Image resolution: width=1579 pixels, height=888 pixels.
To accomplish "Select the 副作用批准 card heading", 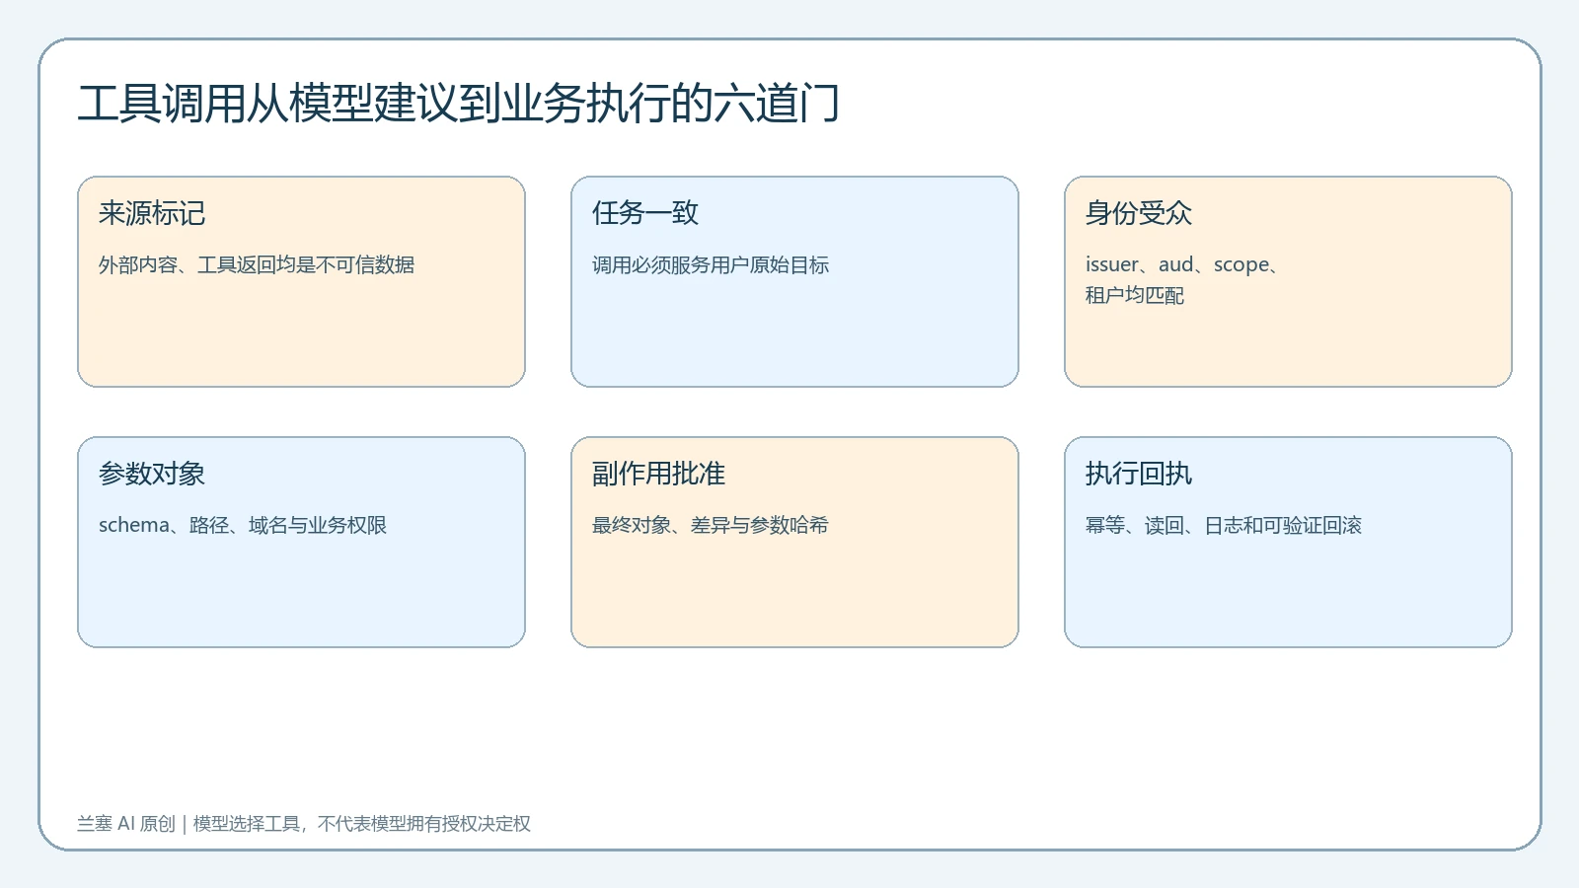I will coord(658,474).
